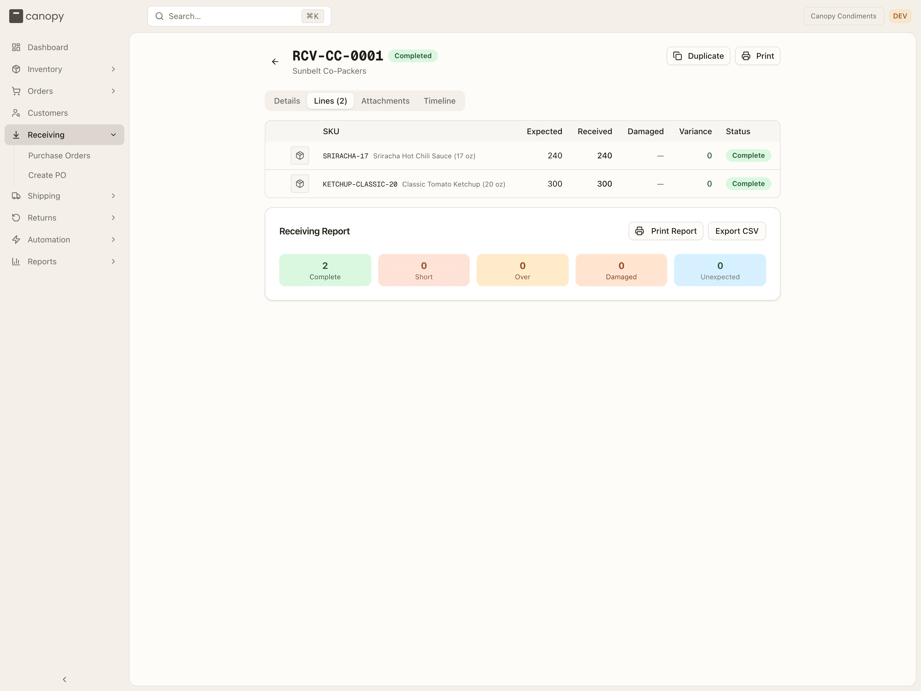The width and height of the screenshot is (921, 691).
Task: Click the green Complete summary tile
Action: 325,270
